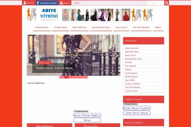
Task: Open the Renkli Abiyeler menu item
Action: tap(42, 28)
